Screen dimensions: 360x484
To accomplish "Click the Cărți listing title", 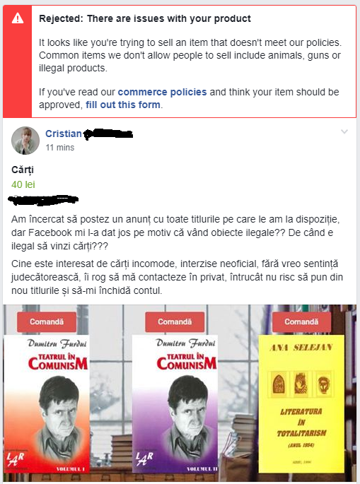I will (x=23, y=170).
